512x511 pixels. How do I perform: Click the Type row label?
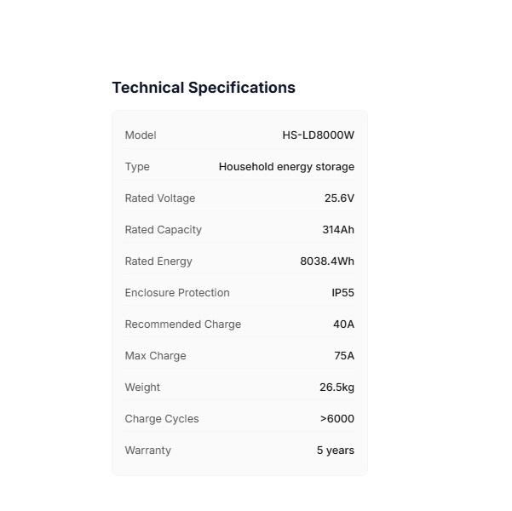tap(137, 167)
